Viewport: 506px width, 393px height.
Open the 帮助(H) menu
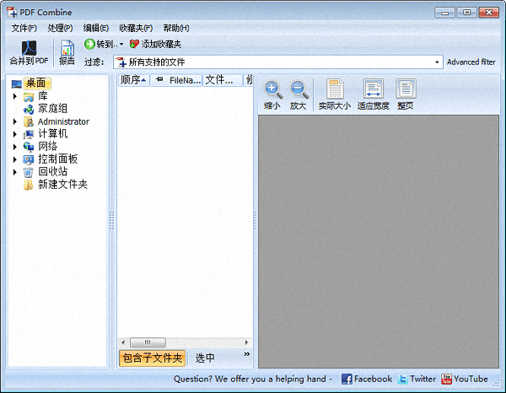pos(176,28)
